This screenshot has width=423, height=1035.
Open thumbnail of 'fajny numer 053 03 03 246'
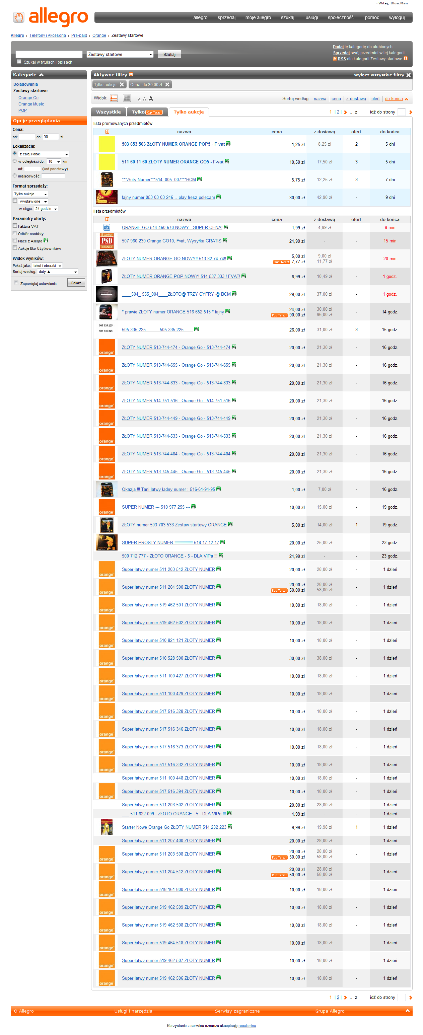tap(107, 197)
